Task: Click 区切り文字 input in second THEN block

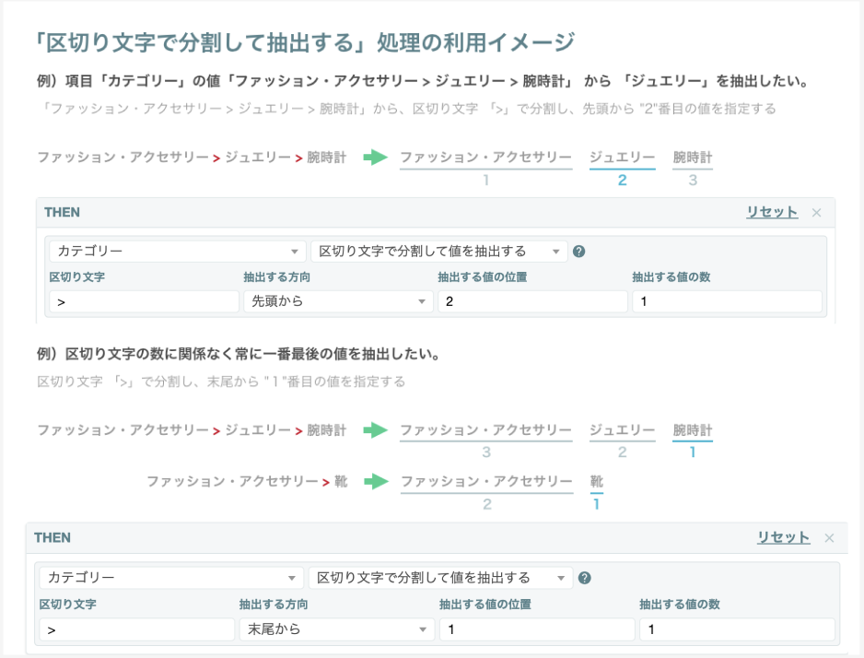Action: (x=137, y=629)
